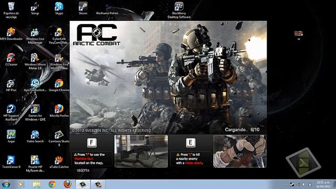This screenshot has width=336, height=189.
Task: Open Games for Windows - LIVE shortcut
Action: click(x=35, y=112)
